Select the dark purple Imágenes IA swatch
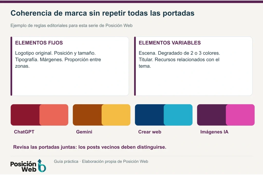 [x=212, y=115]
